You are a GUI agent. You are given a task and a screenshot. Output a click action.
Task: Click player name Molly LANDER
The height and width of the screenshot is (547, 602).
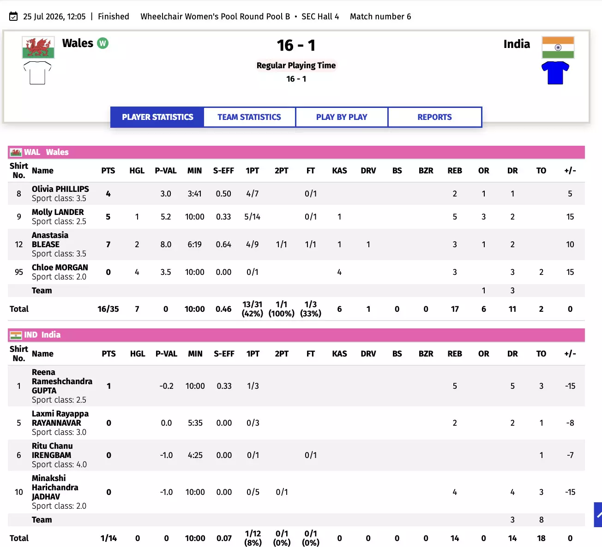tap(58, 212)
